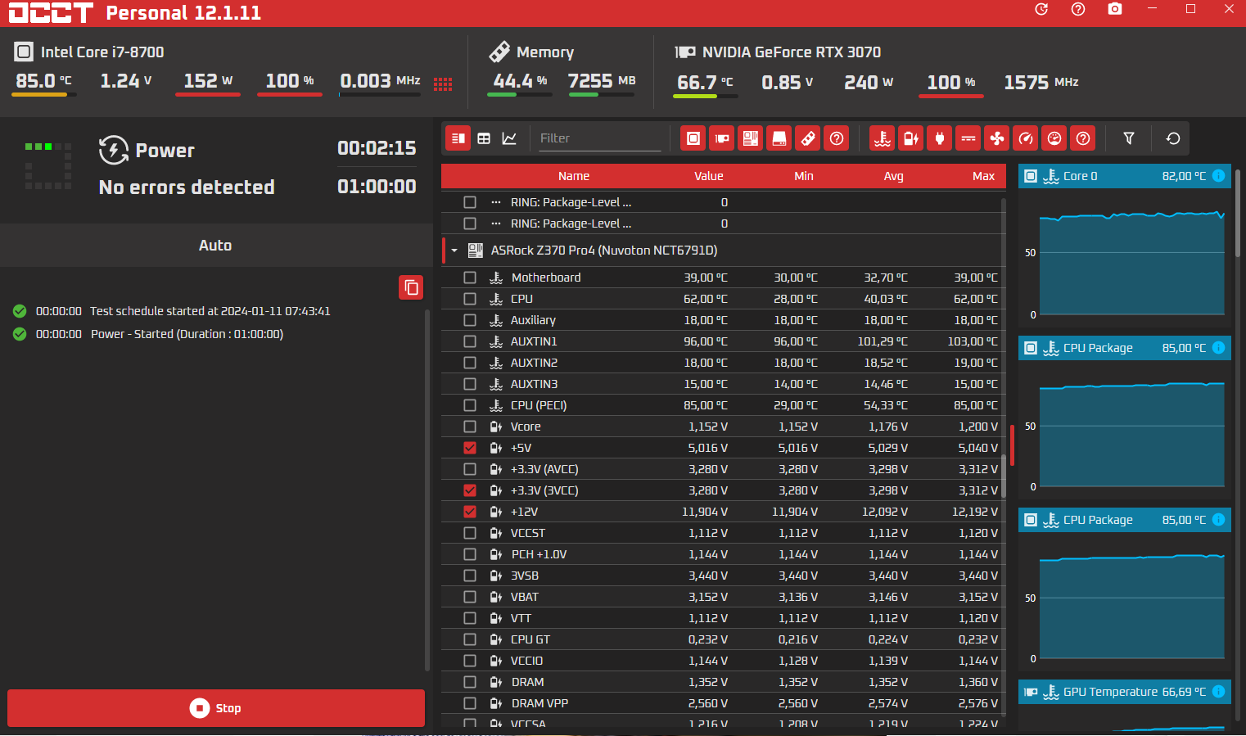Uncheck the +5V row checkbox
Screen dimensions: 1246x736
pos(470,448)
